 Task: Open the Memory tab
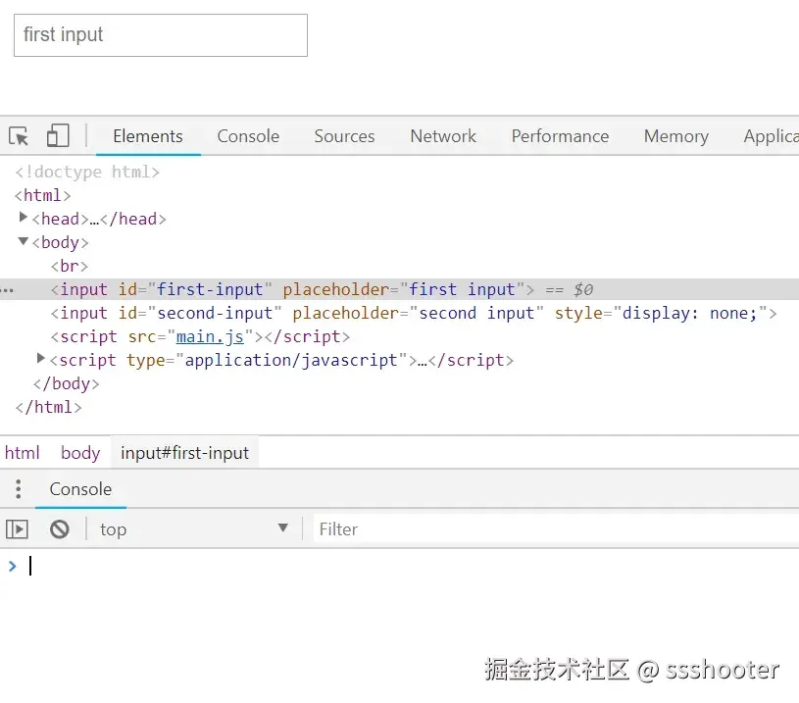pos(675,136)
